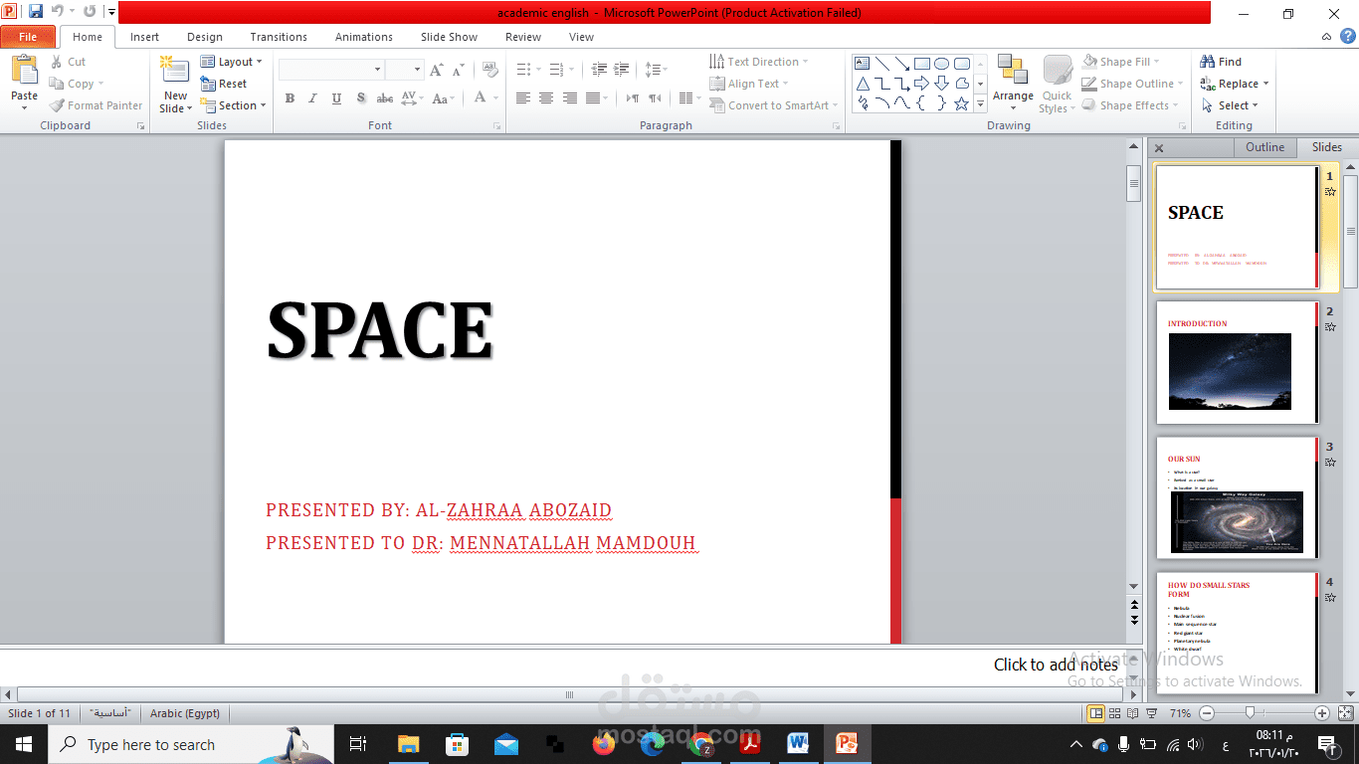Select the Text Box shape
Screen dimensions: 1359x764
click(863, 63)
